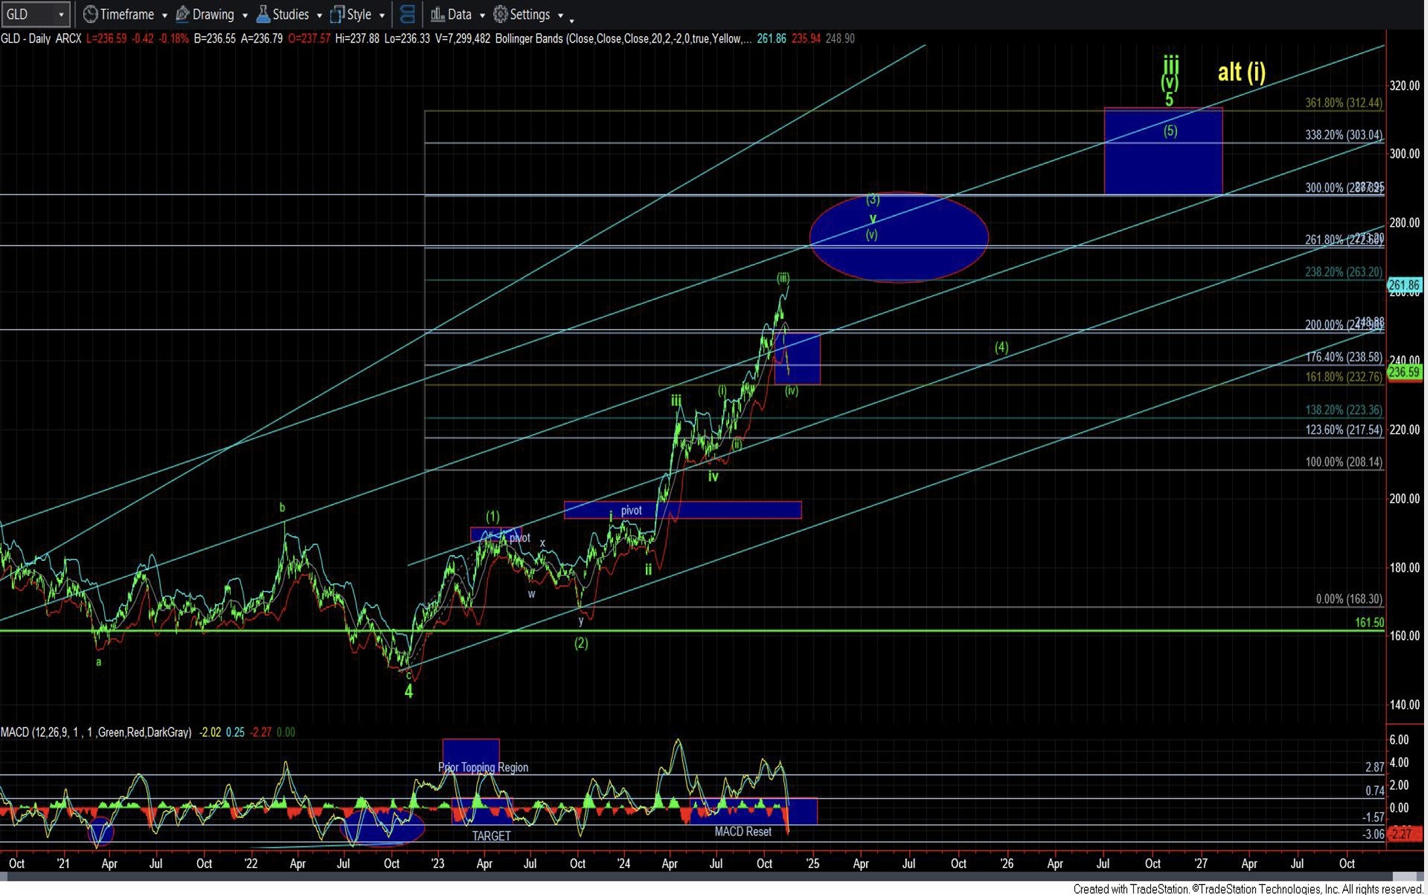Click the Settings menu label
The image size is (1428, 895).
click(x=529, y=14)
